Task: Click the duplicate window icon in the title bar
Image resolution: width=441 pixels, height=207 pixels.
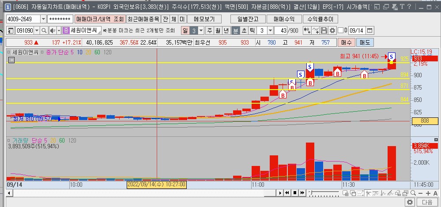Action: click(x=386, y=7)
